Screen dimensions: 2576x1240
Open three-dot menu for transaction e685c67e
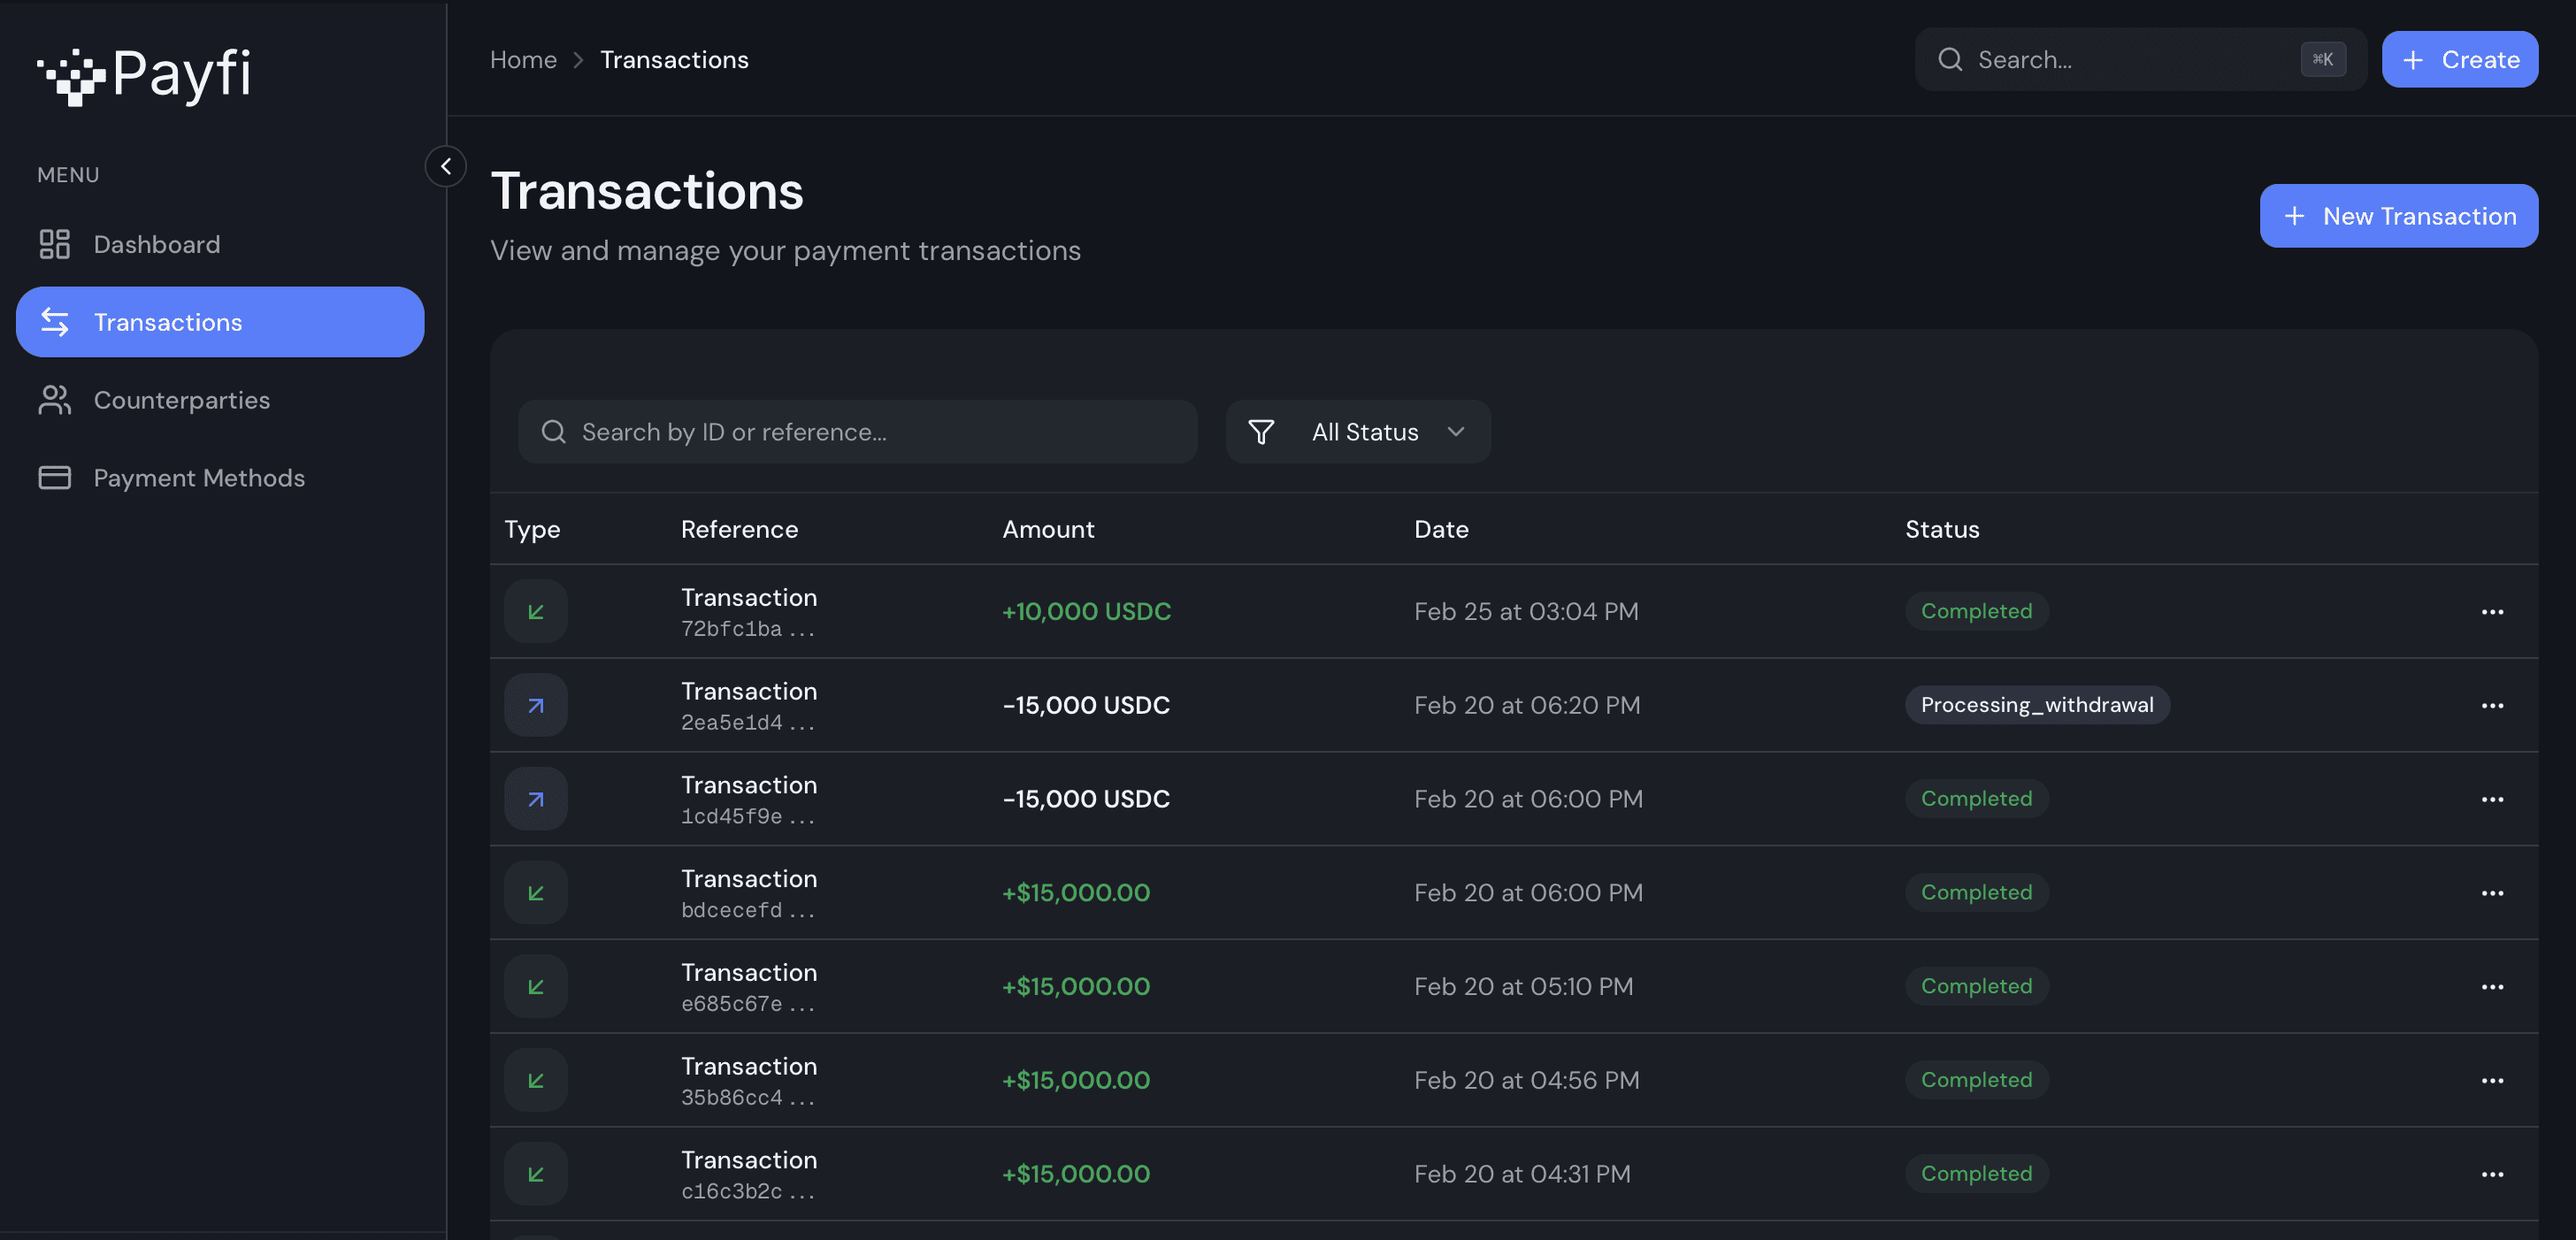(x=2491, y=986)
